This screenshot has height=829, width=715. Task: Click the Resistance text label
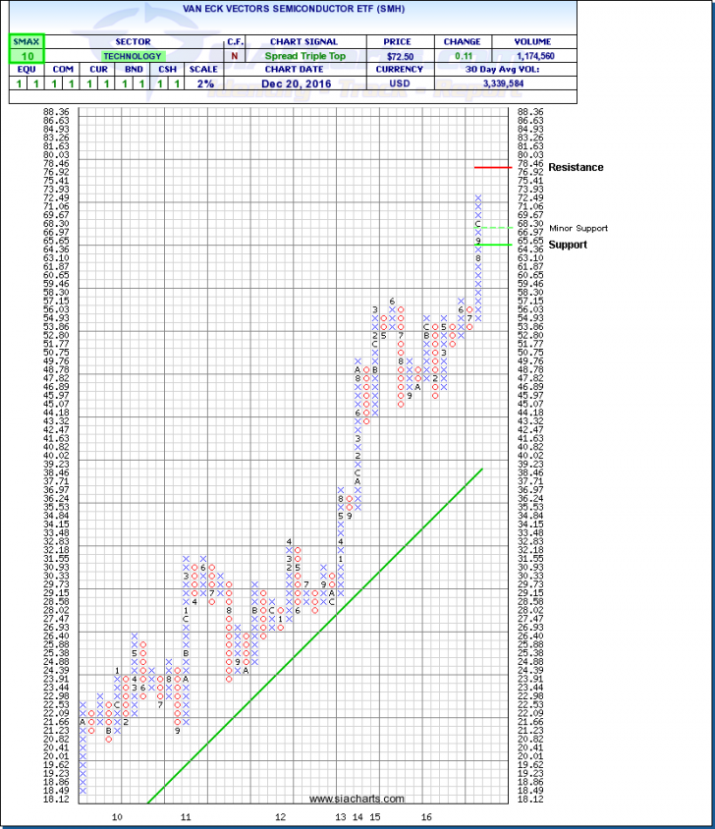click(576, 167)
